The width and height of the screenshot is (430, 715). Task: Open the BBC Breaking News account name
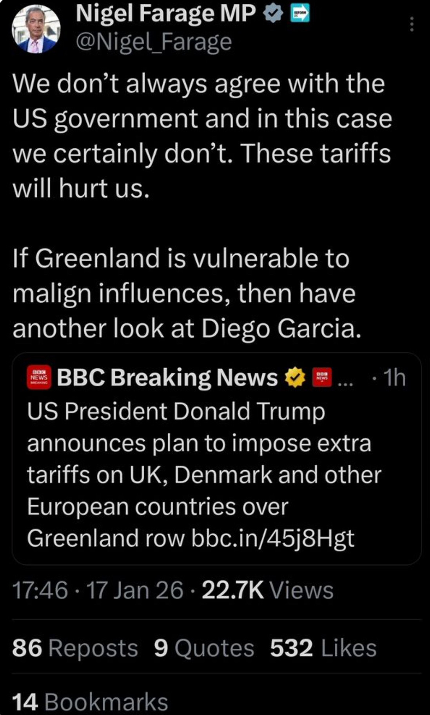167,377
